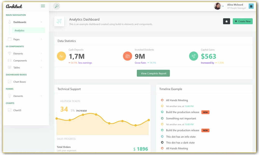Click the Elements lightbulb icon under Forms
This screenshot has width=259, height=155.
(10, 96)
